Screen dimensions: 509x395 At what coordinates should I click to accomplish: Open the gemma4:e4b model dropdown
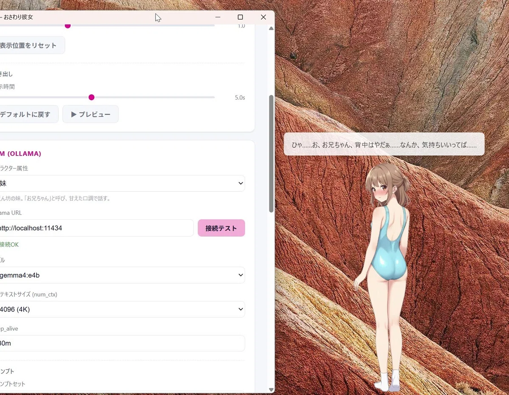[x=122, y=275]
